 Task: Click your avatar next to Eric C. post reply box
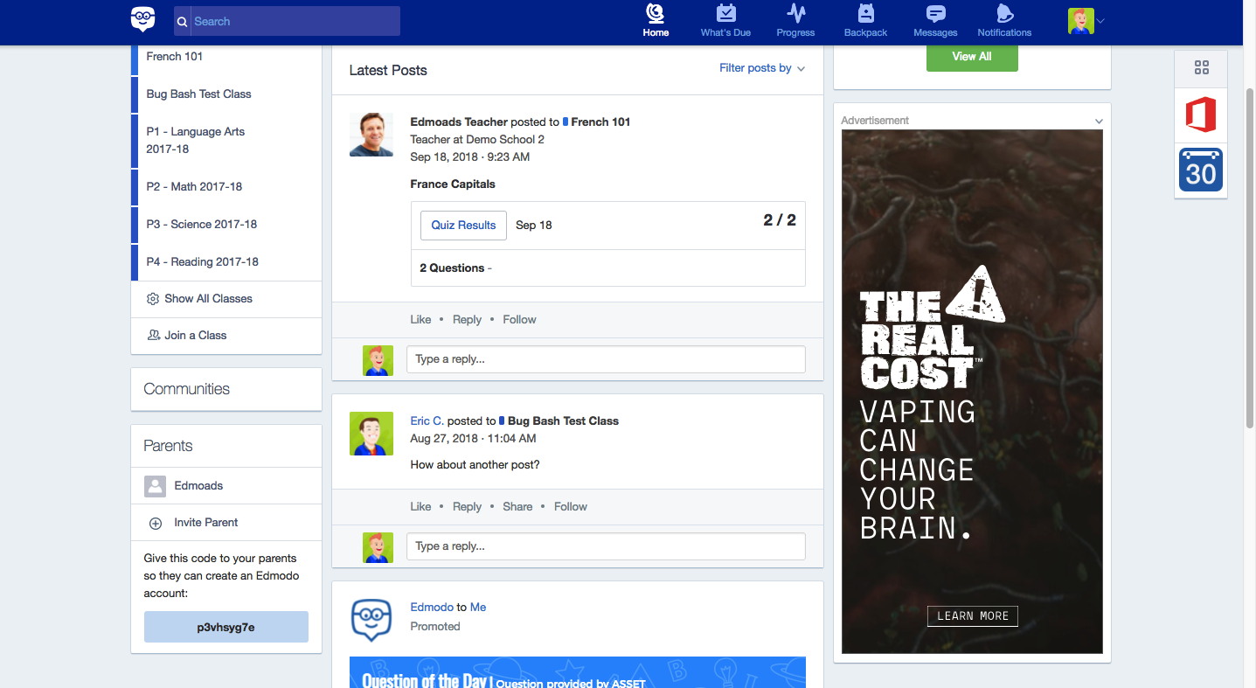pos(378,547)
